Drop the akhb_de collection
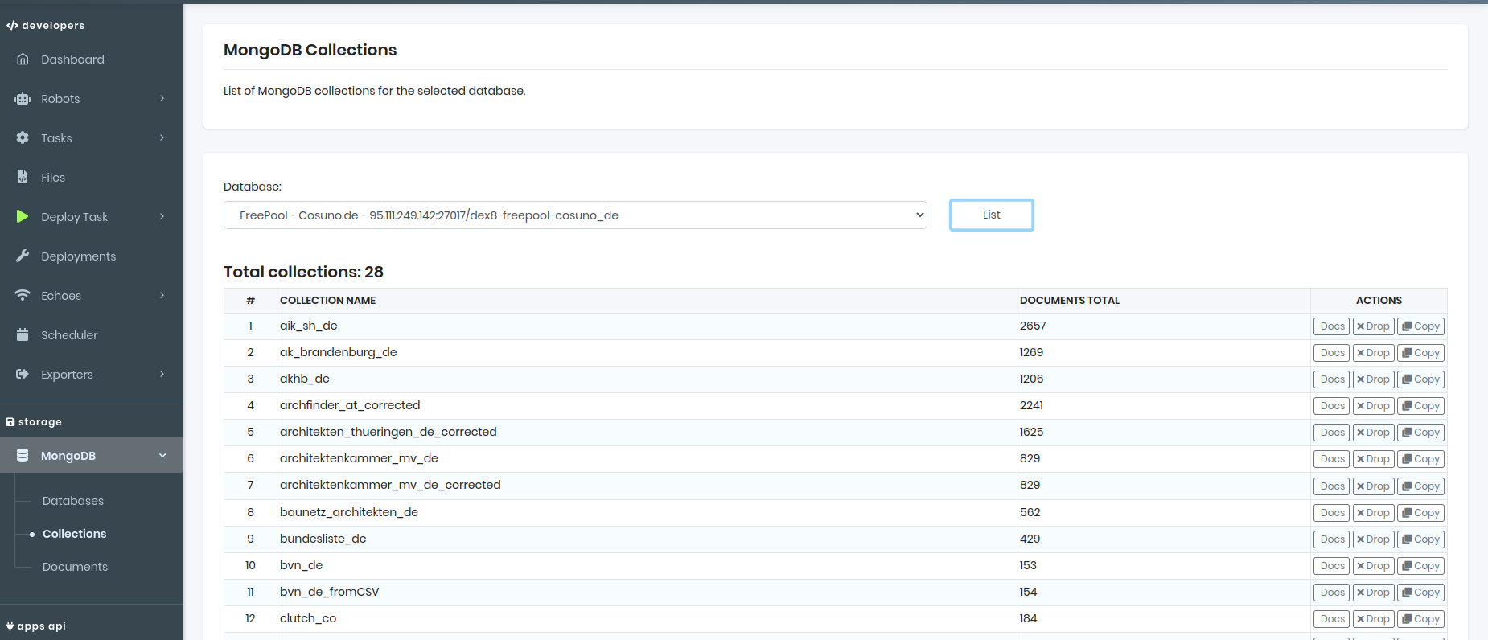This screenshot has height=640, width=1488. pos(1373,379)
